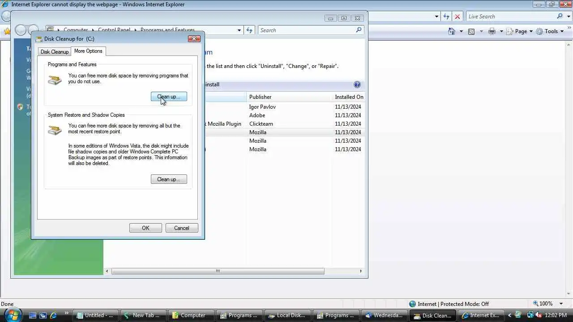Open the Feeds dropdown arrow
This screenshot has width=573, height=322.
click(481, 31)
